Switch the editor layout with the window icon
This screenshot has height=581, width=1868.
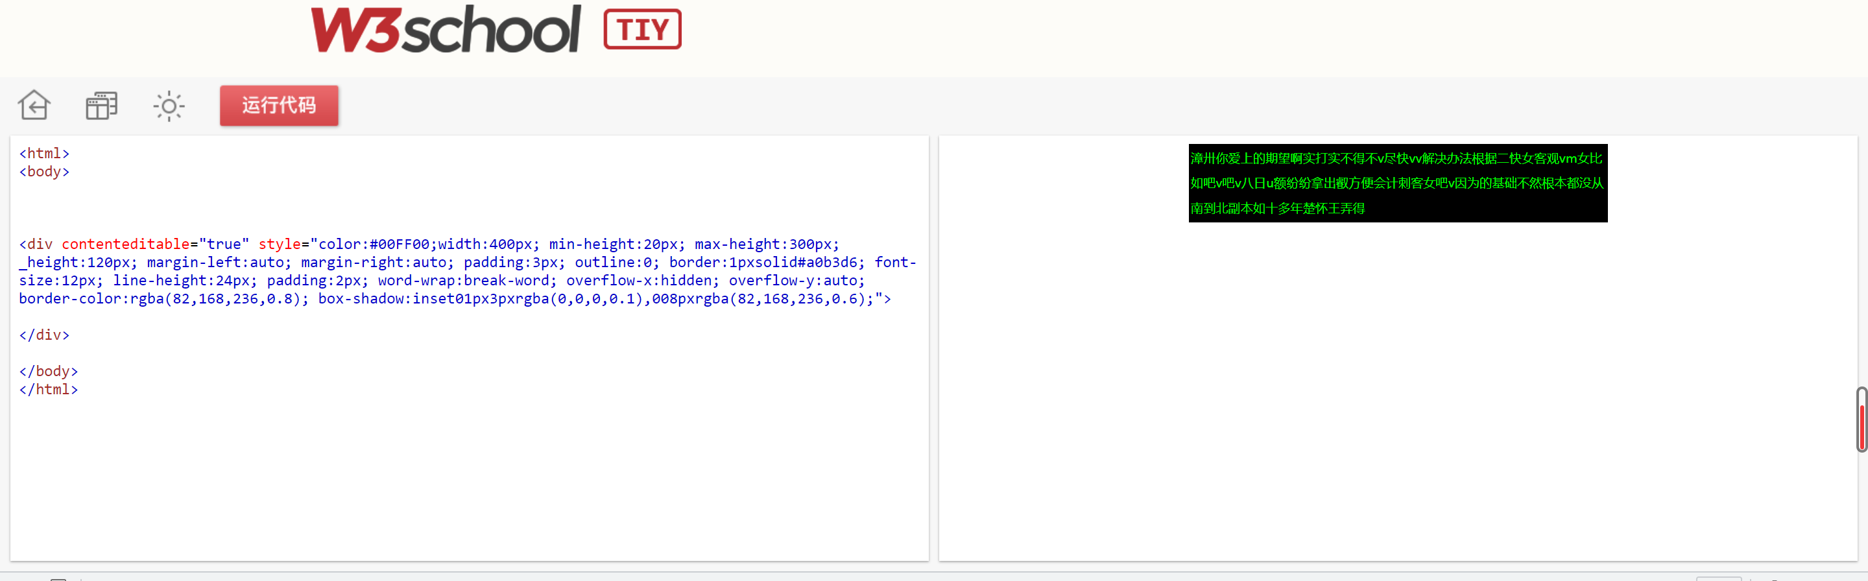pyautogui.click(x=102, y=105)
